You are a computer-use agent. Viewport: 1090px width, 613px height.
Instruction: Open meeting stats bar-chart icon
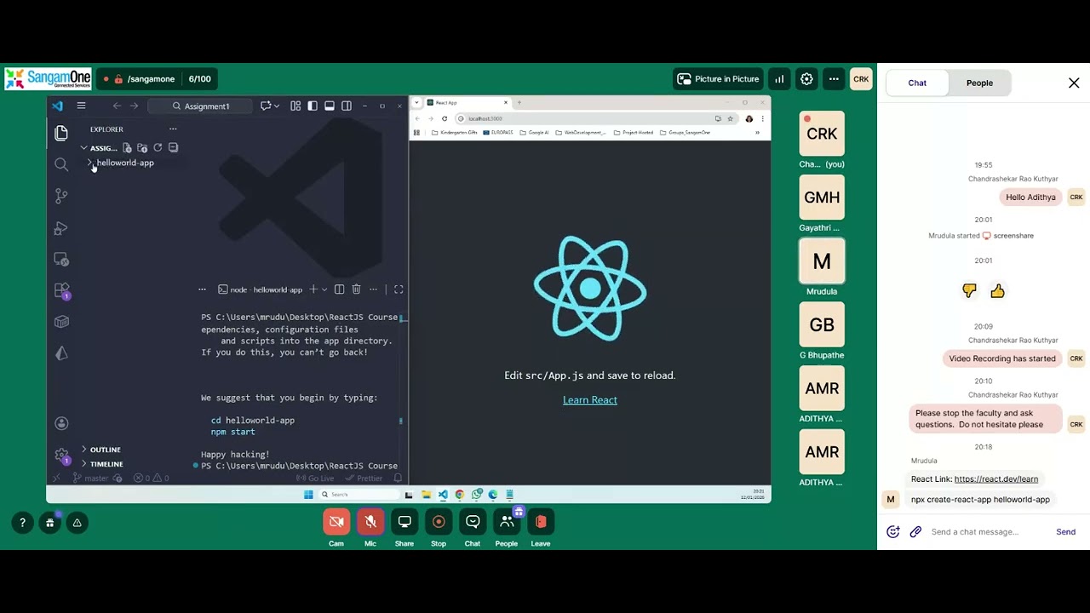tap(779, 79)
